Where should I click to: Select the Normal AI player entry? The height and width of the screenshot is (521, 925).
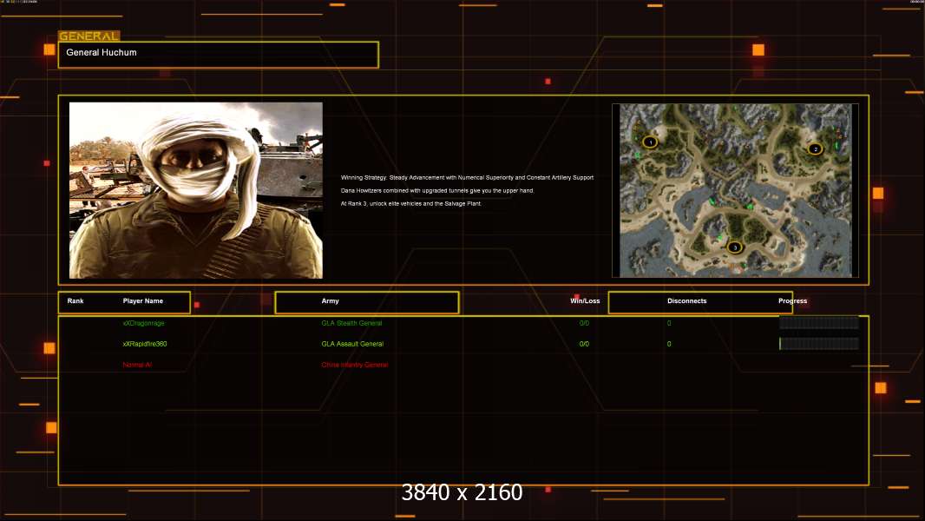(x=138, y=365)
